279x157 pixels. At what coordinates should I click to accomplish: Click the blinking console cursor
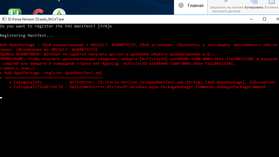(1, 98)
